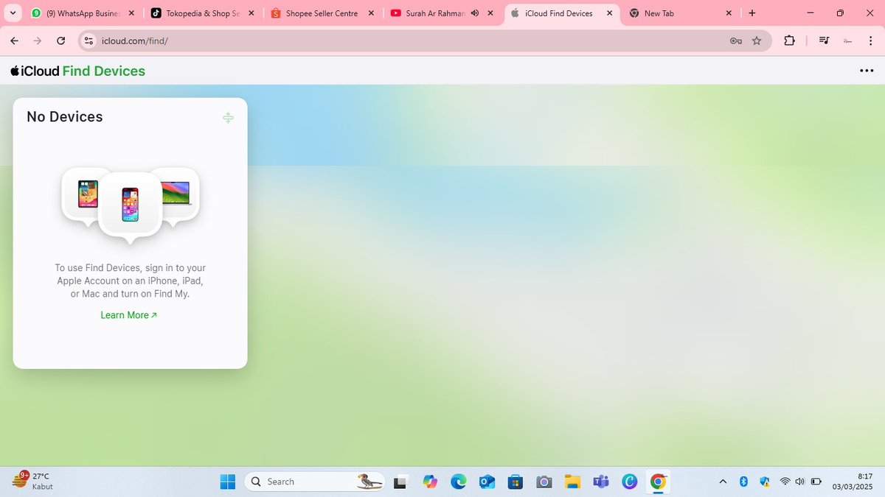View site information icon in address bar
885x497 pixels.
[88, 40]
